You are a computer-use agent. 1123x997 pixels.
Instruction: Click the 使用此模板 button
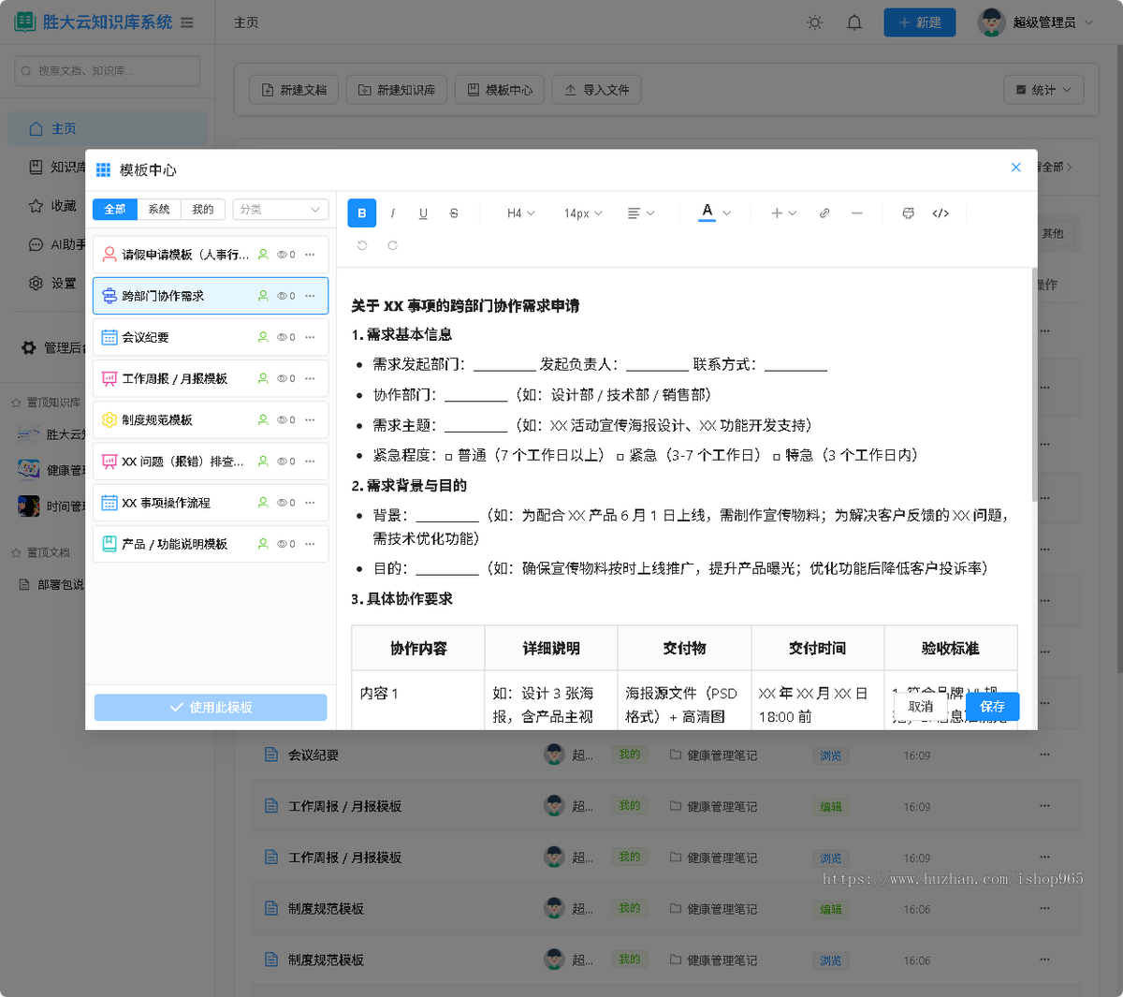[x=211, y=707]
